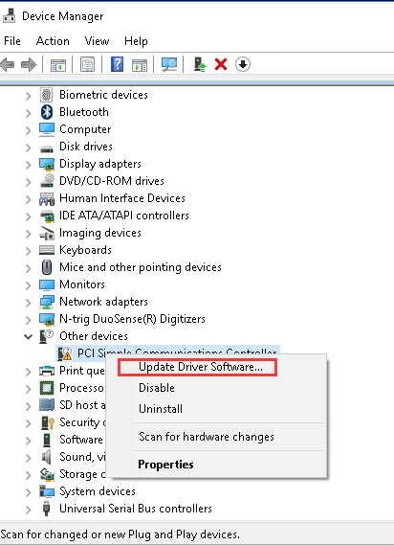Screen dimensions: 394x545
Task: Select Properties in the context menu
Action: 165,465
